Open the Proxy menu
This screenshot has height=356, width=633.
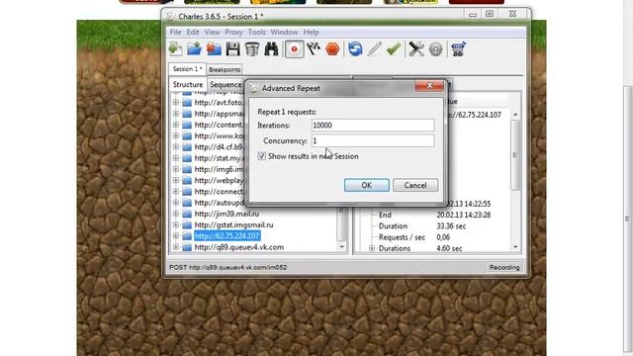point(233,32)
